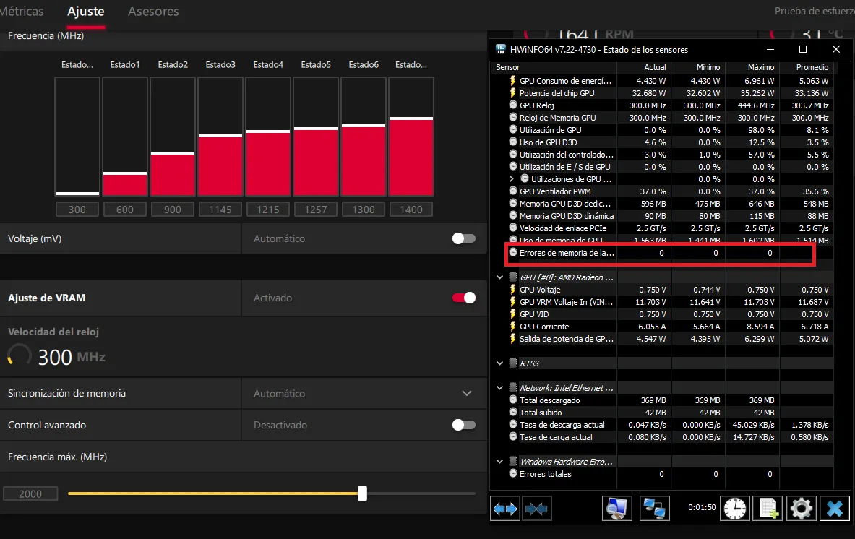Click Mínimo column header
855x539 pixels.
[698, 67]
